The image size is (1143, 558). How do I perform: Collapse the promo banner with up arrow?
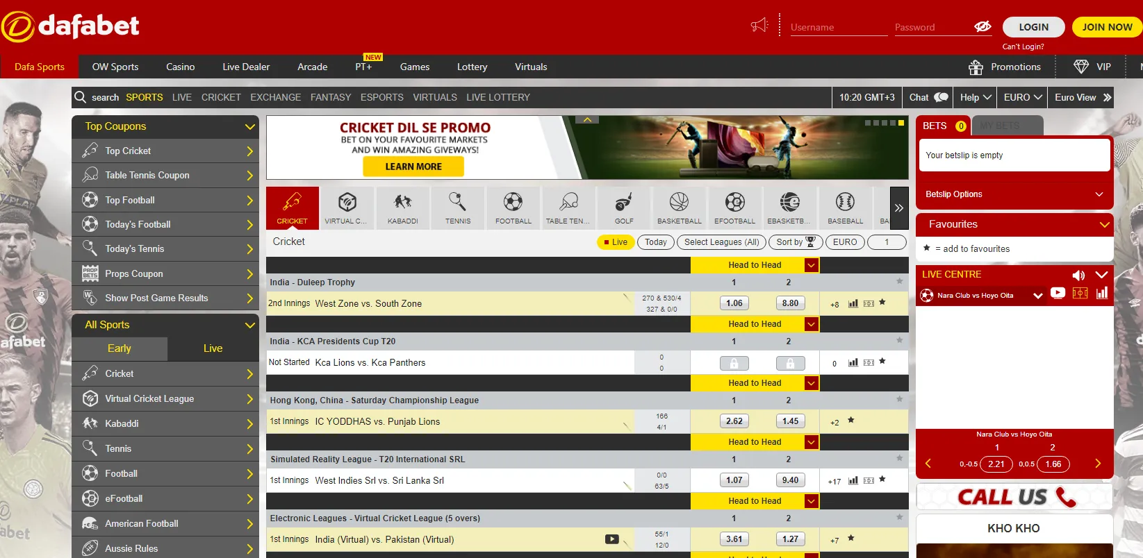coord(587,120)
